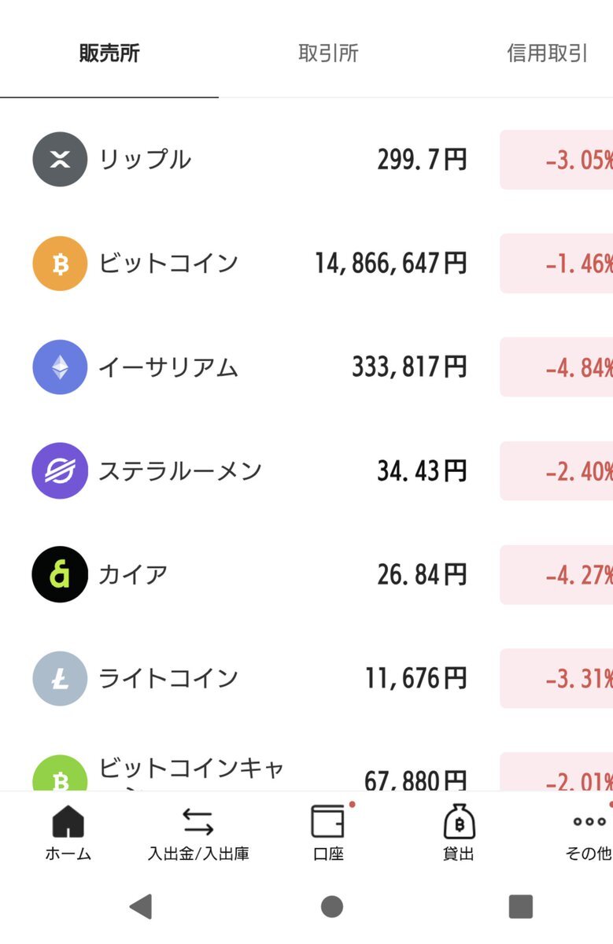Tap the purple Stellar Lumens icon
The height and width of the screenshot is (944, 613).
point(60,470)
